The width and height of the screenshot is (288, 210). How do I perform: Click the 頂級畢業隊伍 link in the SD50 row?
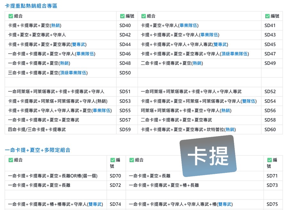73,73
